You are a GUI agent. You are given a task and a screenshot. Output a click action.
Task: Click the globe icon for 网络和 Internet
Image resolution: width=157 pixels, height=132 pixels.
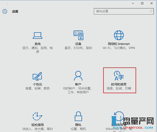pyautogui.click(x=119, y=35)
